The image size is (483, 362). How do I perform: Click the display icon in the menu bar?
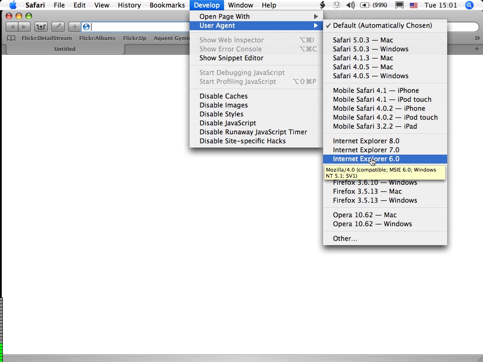coord(399,5)
